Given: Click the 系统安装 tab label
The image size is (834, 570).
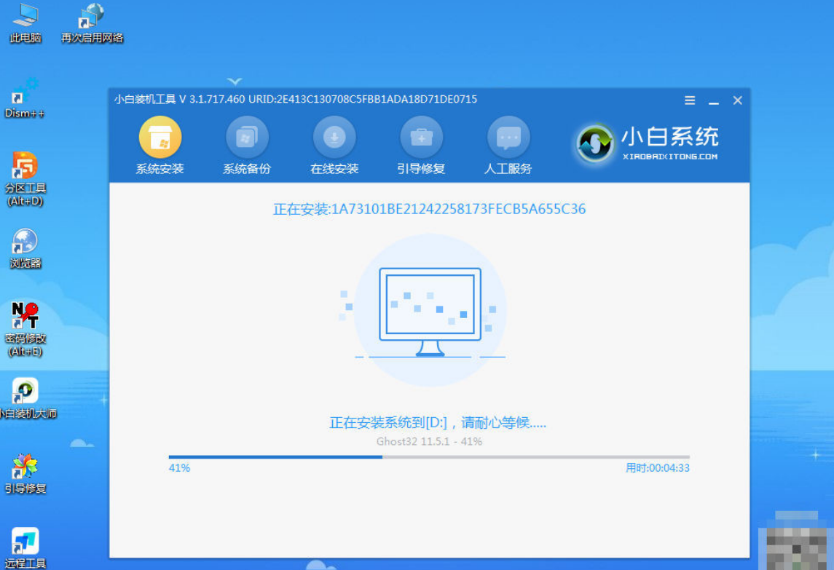Looking at the screenshot, I should [160, 169].
